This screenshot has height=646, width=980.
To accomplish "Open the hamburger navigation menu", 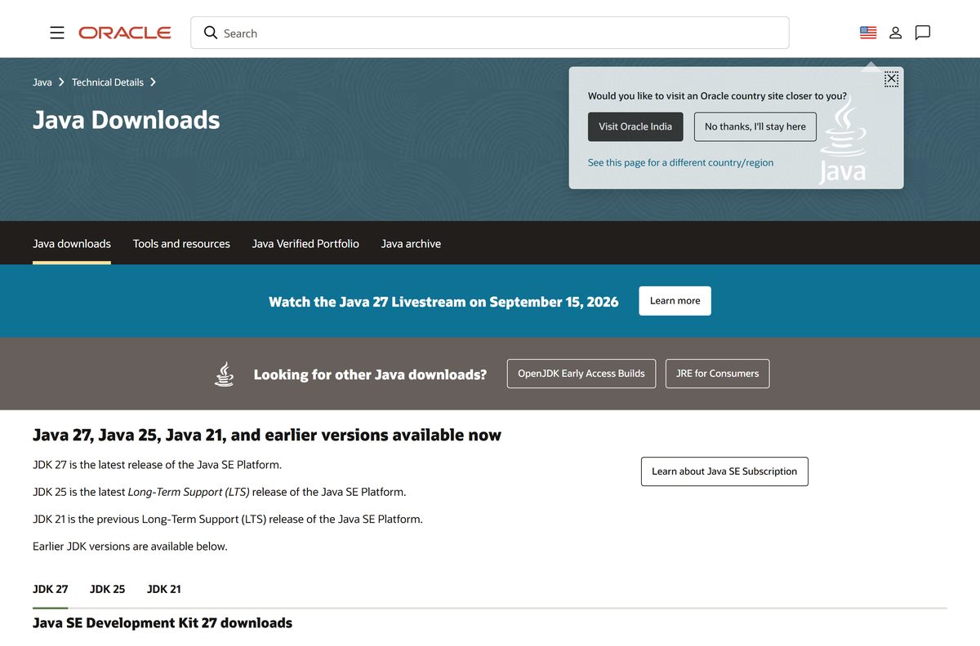I will [x=57, y=33].
